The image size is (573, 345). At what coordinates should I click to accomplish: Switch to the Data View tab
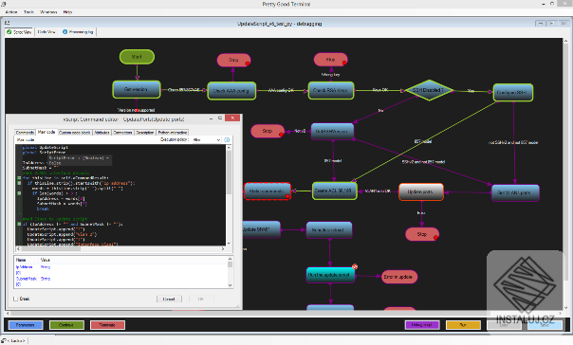46,32
